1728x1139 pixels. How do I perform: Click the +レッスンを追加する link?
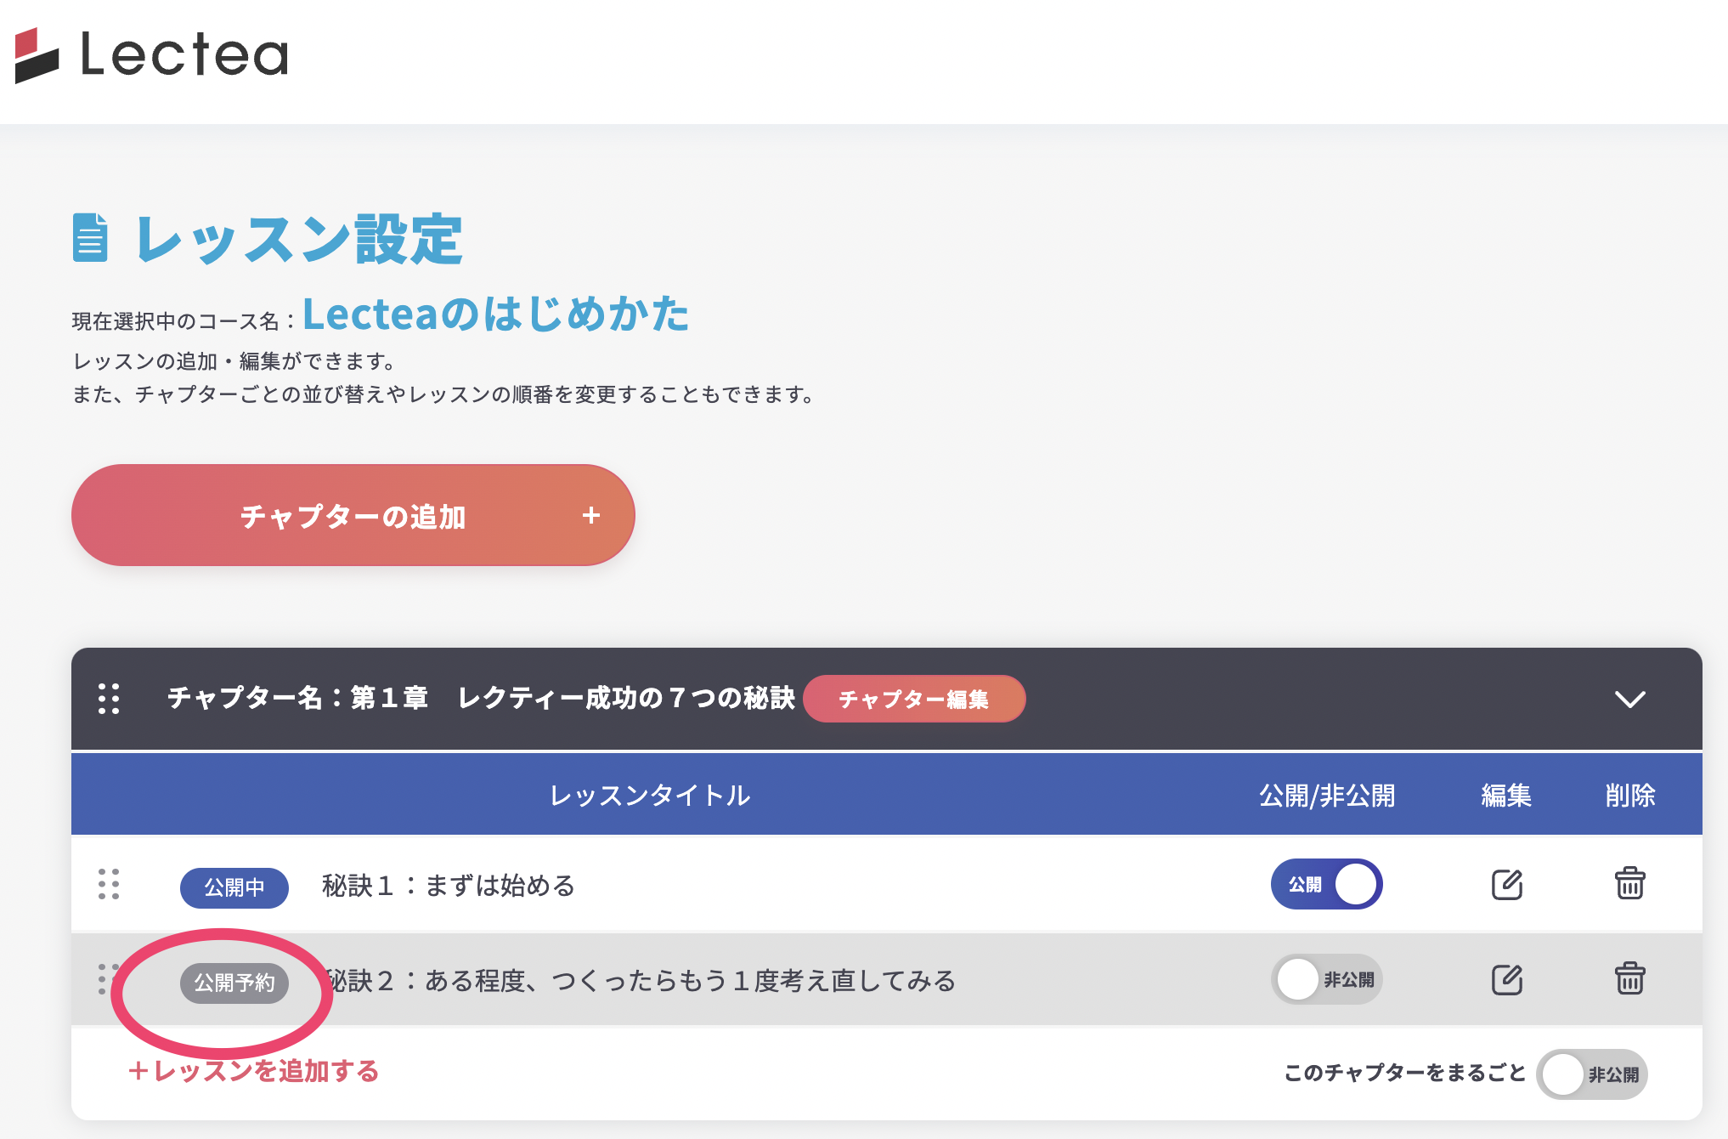(x=253, y=1071)
